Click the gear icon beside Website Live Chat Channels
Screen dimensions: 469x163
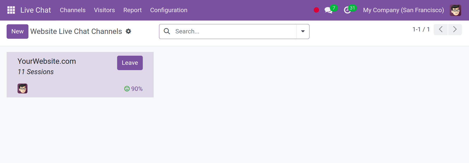pyautogui.click(x=129, y=31)
